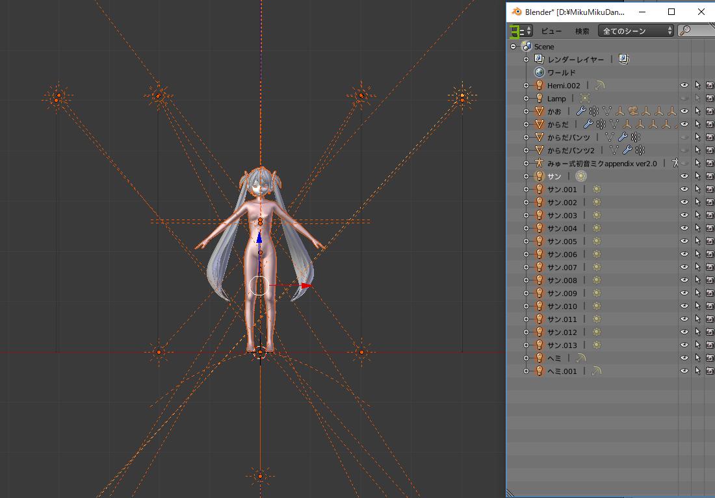Hide サン.012 with its eye icon
This screenshot has height=498, width=715.
[684, 332]
